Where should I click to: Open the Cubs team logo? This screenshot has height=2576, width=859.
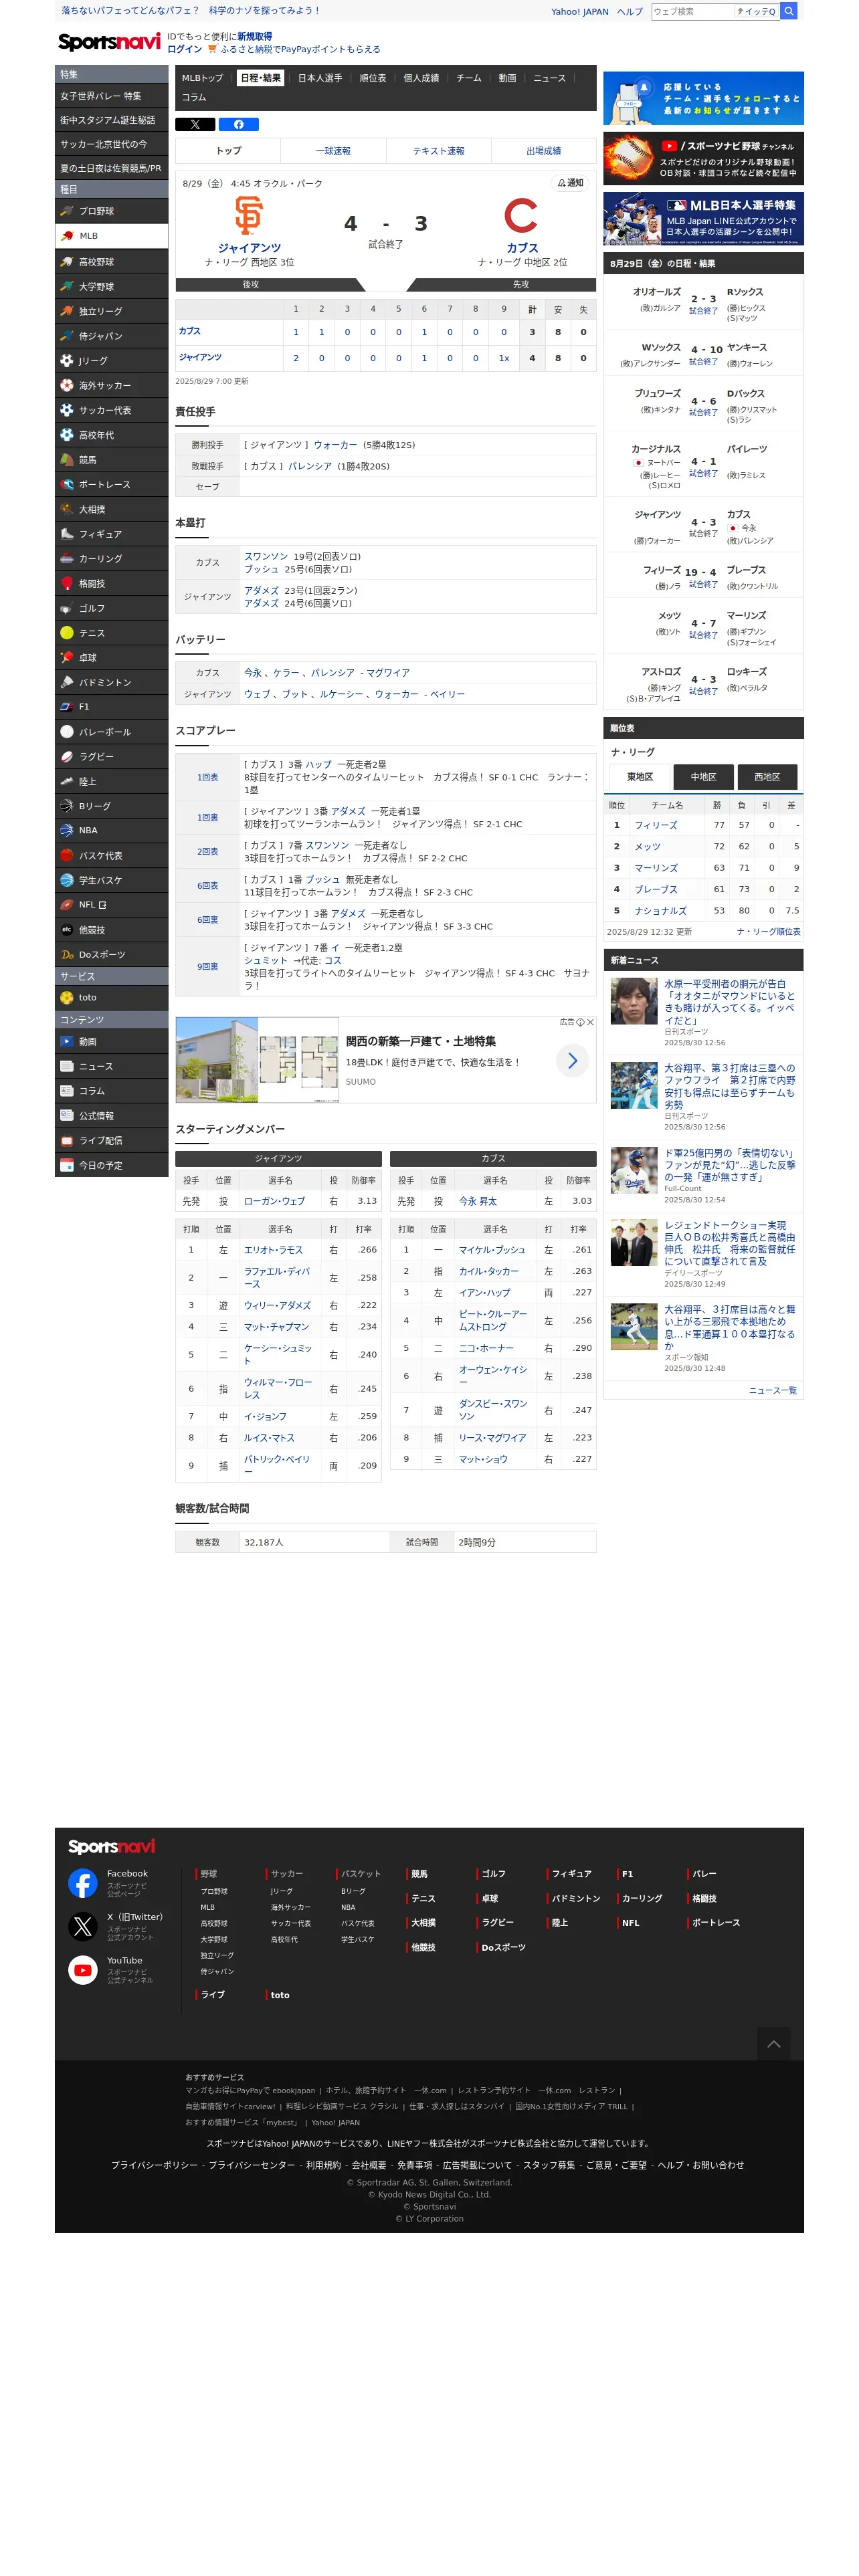521,216
